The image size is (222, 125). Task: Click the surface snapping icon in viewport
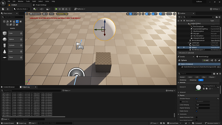[x=143, y=14]
